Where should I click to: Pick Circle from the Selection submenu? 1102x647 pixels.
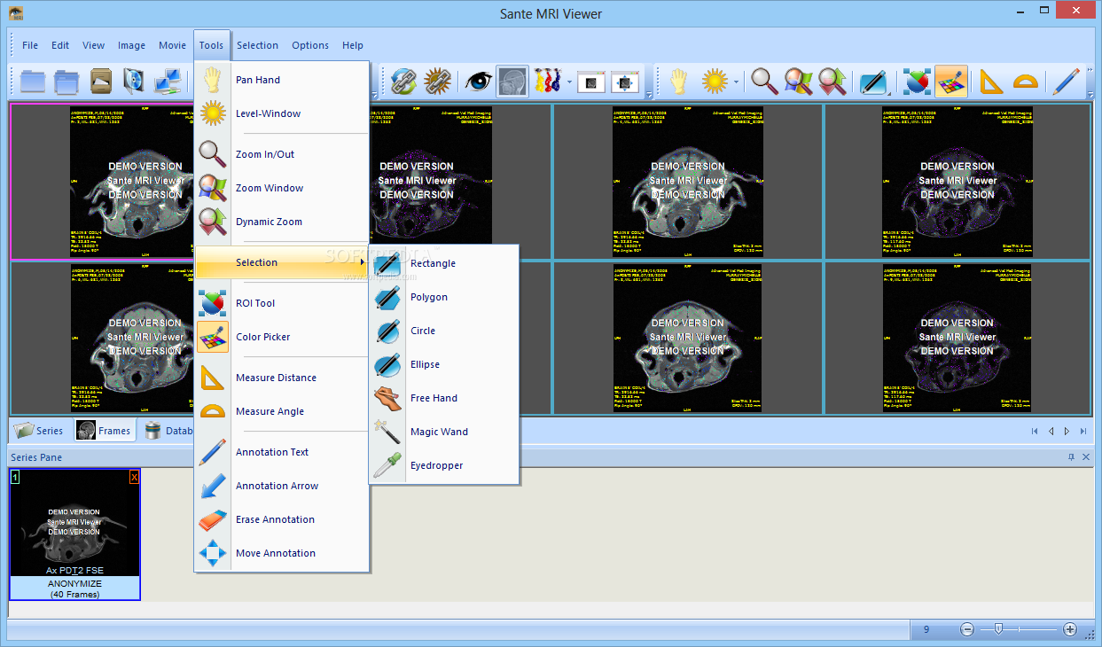pos(444,331)
